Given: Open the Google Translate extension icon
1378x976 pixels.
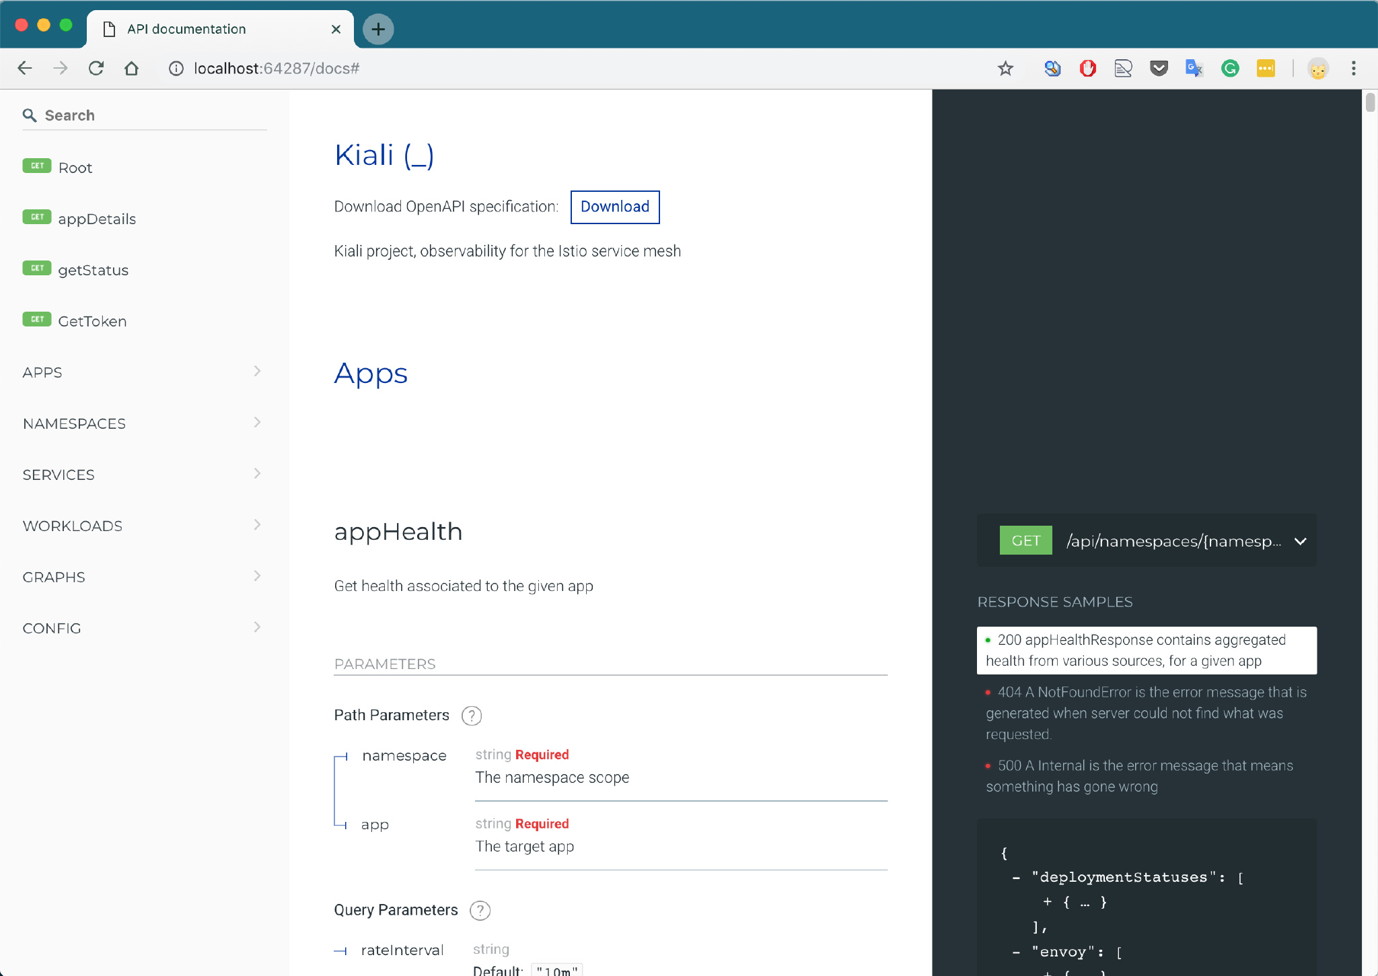Looking at the screenshot, I should click(x=1194, y=69).
